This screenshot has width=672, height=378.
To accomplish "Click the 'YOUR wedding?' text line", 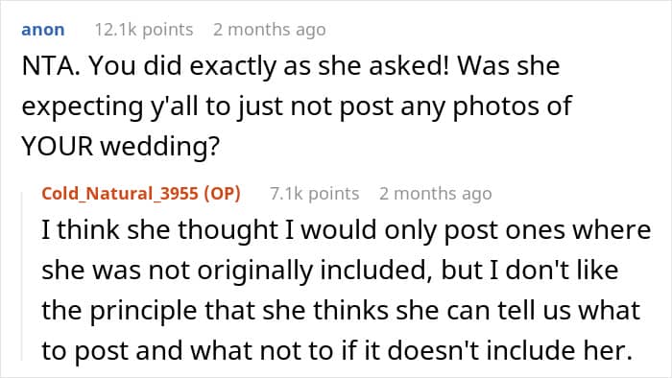I will (x=120, y=146).
